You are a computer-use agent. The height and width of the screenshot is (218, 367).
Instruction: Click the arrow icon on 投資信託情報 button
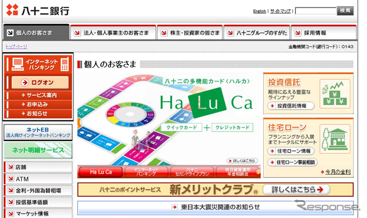(272, 106)
